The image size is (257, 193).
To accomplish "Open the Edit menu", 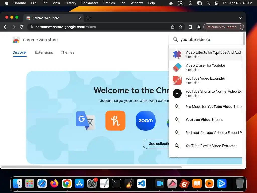I will [x=45, y=3].
